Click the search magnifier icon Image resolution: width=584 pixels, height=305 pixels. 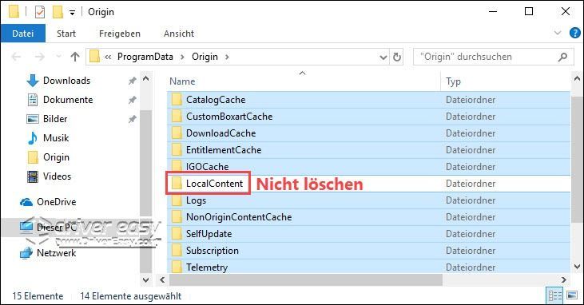(562, 57)
